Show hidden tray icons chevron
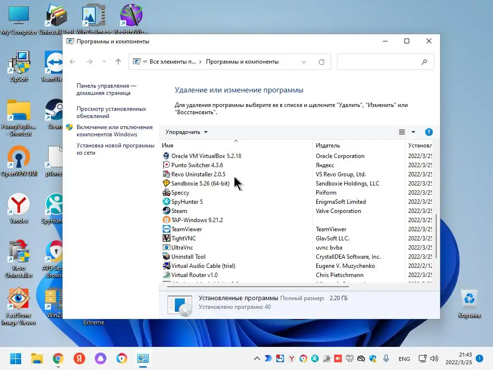The image size is (493, 370). (x=257, y=358)
